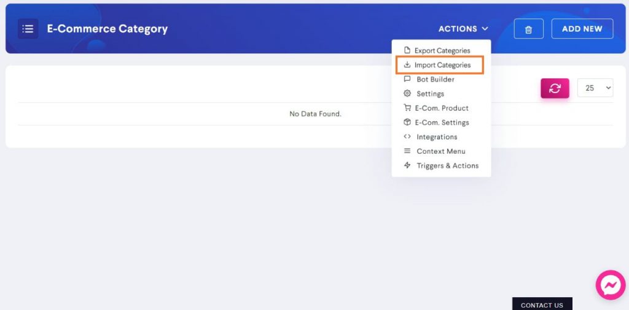Open the Messenger chat bubble icon
Image resolution: width=629 pixels, height=310 pixels.
[611, 285]
